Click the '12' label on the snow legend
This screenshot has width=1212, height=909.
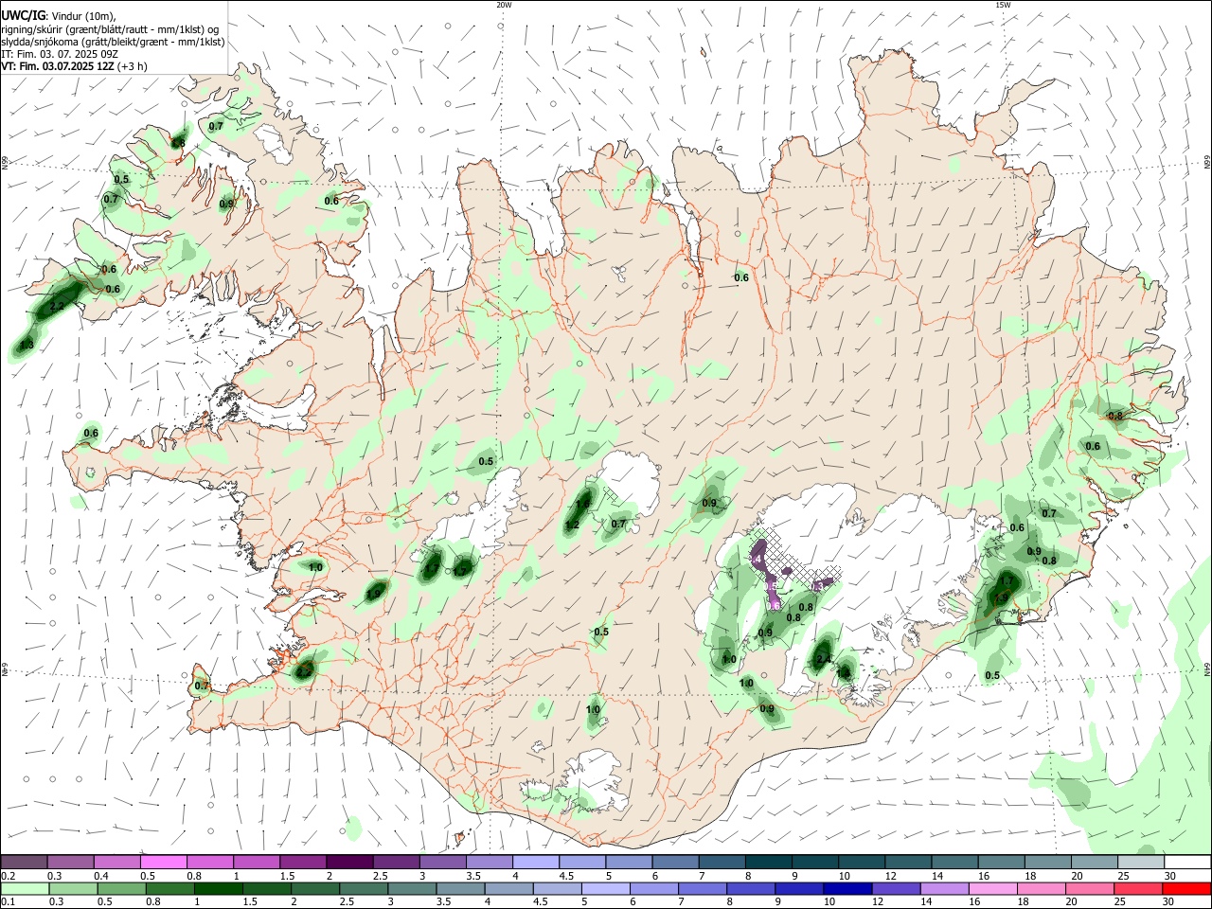tap(890, 876)
